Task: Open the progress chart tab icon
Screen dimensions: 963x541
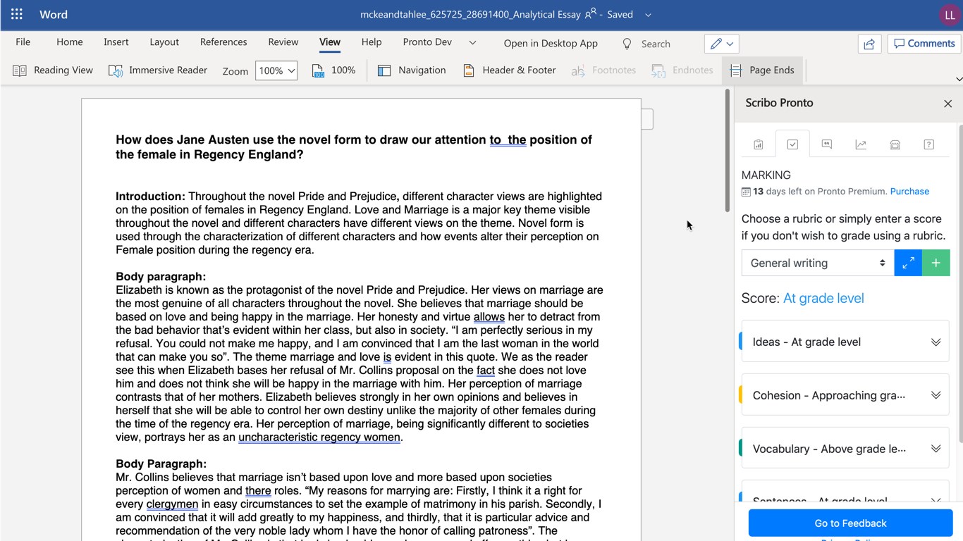Action: point(861,144)
